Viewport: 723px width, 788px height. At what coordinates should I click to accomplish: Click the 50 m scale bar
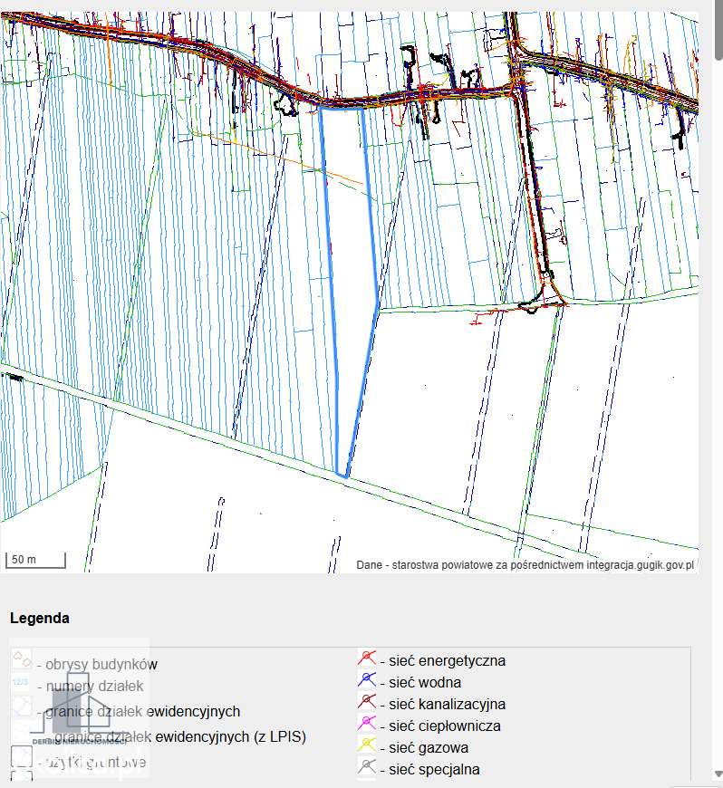35,560
